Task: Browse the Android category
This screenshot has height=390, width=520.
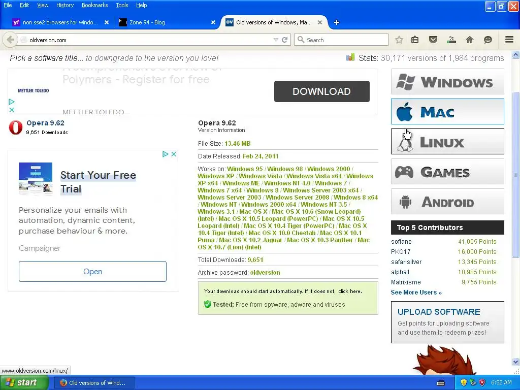Action: pos(447,201)
